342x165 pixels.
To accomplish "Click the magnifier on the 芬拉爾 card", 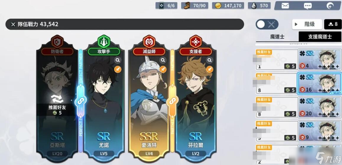I will (209, 60).
